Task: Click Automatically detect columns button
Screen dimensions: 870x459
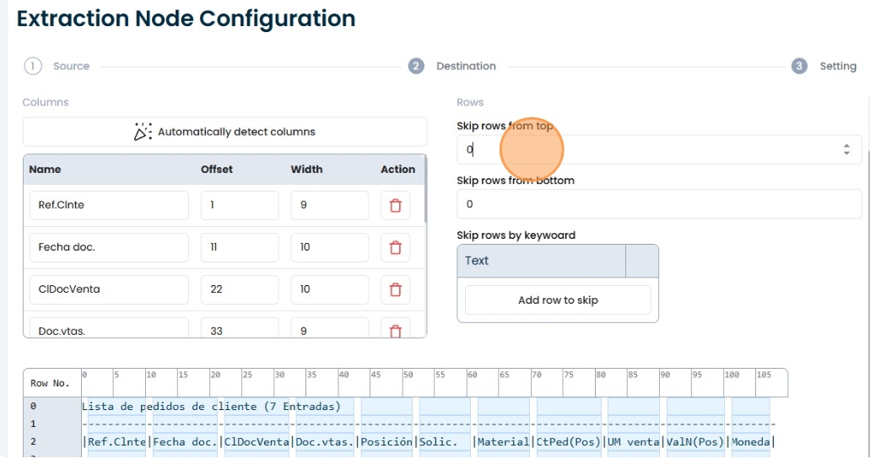Action: (224, 132)
